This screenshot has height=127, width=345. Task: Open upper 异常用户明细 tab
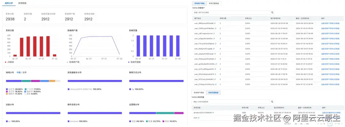click(199, 3)
